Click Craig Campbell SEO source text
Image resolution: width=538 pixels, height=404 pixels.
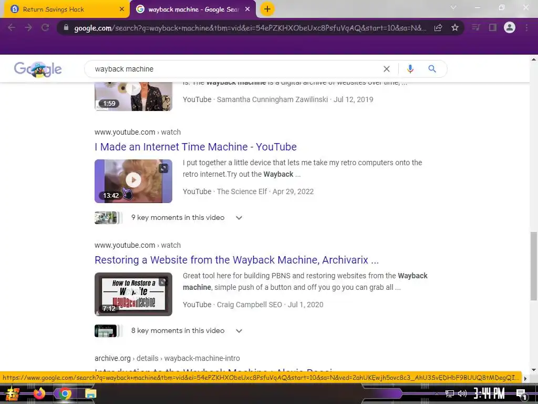[249, 305]
